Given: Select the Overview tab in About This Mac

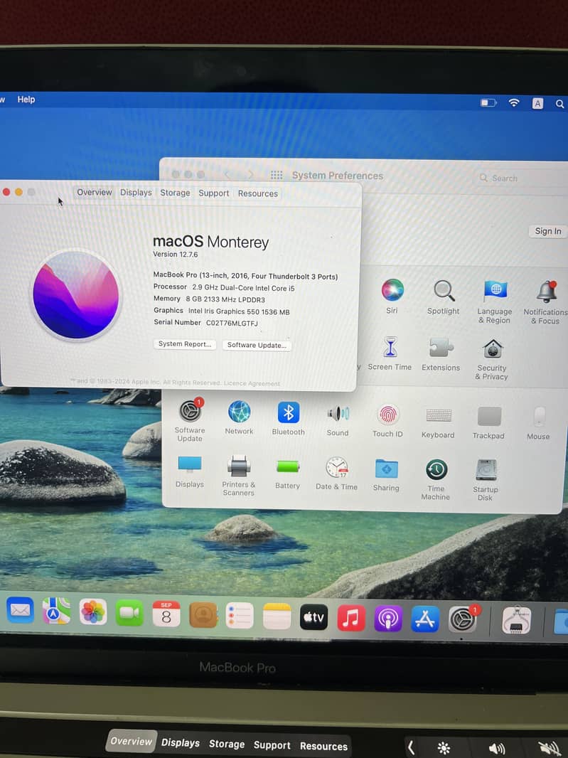Looking at the screenshot, I should tap(95, 193).
